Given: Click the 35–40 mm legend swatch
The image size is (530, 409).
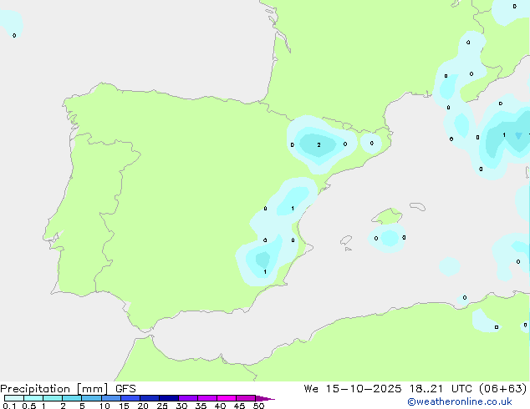Looking at the screenshot, I should click(207, 398).
